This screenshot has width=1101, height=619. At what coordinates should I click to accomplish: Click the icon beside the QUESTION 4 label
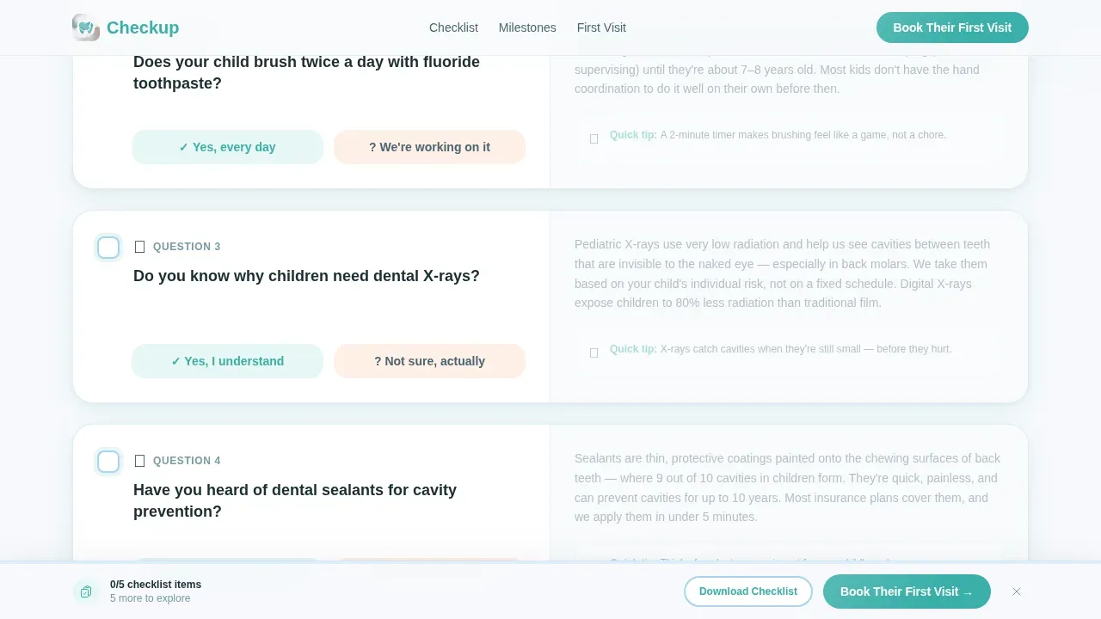coord(140,461)
